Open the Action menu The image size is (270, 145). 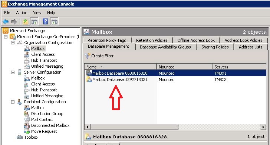click(22, 13)
